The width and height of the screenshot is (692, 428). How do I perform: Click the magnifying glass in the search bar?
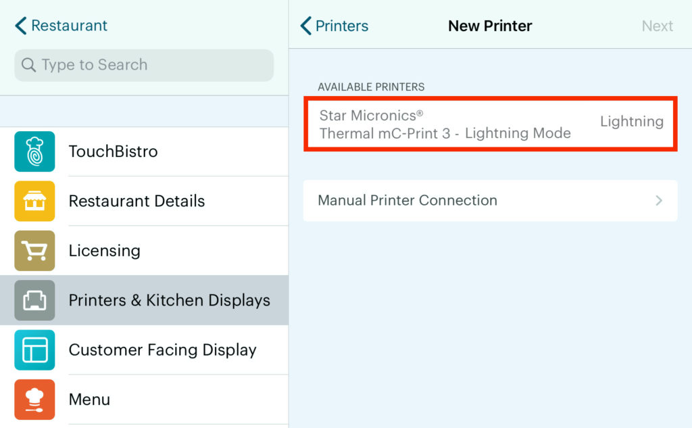(28, 64)
